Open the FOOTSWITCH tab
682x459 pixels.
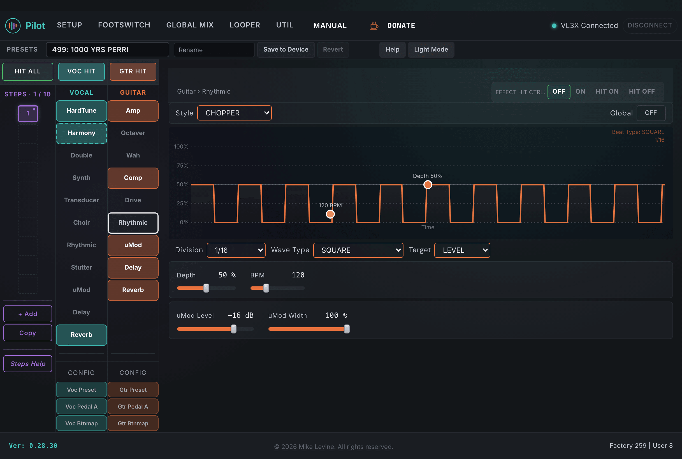point(124,25)
